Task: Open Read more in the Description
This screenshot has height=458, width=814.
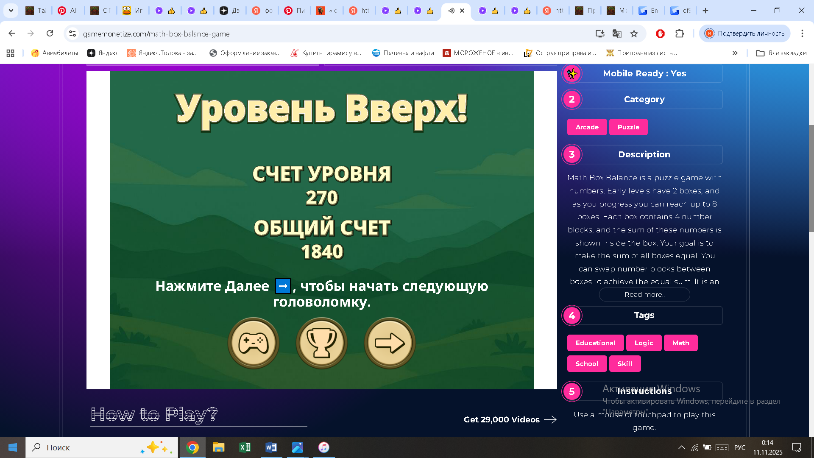Action: pyautogui.click(x=644, y=294)
